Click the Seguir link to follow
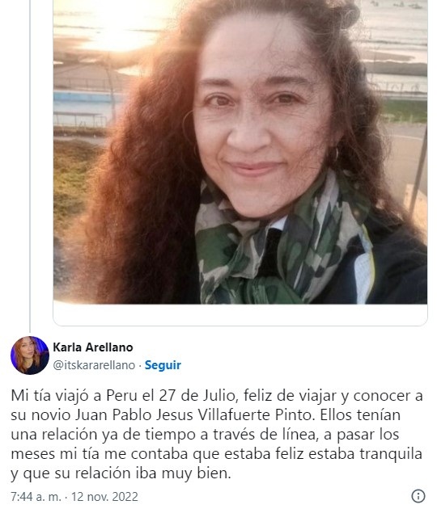The width and height of the screenshot is (437, 509). [163, 365]
